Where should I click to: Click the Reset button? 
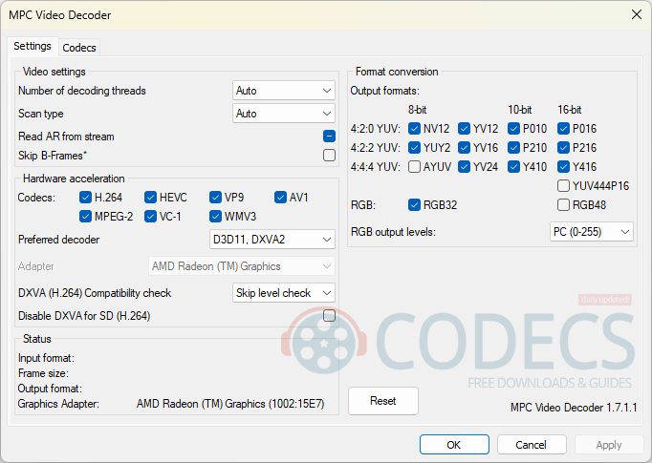[383, 401]
